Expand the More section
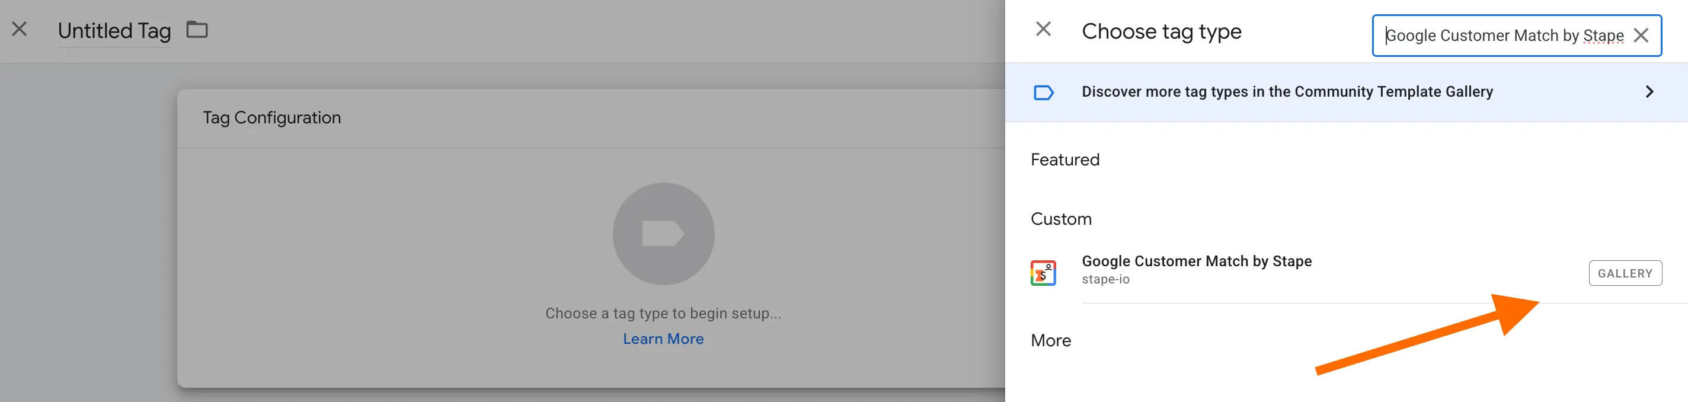The height and width of the screenshot is (402, 1688). 1050,340
